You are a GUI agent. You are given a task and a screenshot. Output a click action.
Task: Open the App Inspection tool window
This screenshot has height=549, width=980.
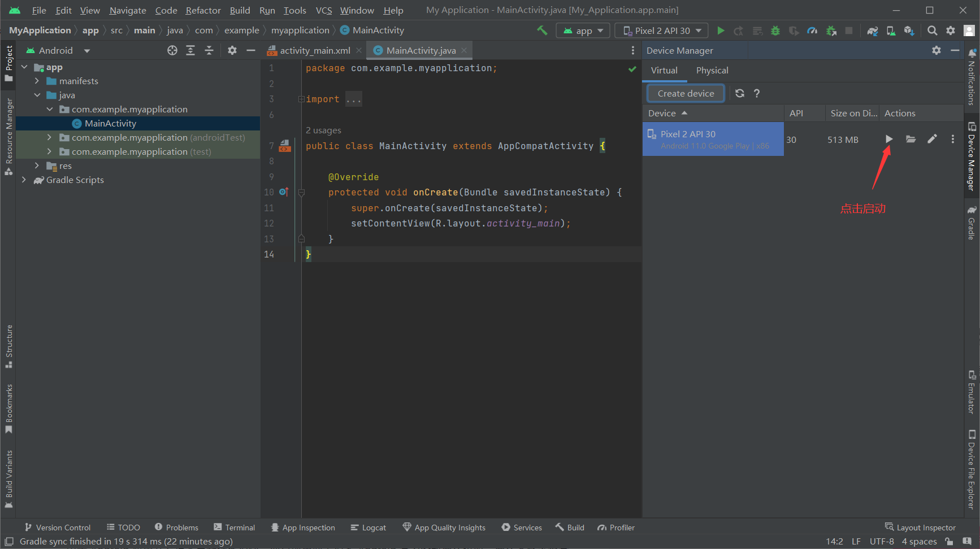pos(303,528)
